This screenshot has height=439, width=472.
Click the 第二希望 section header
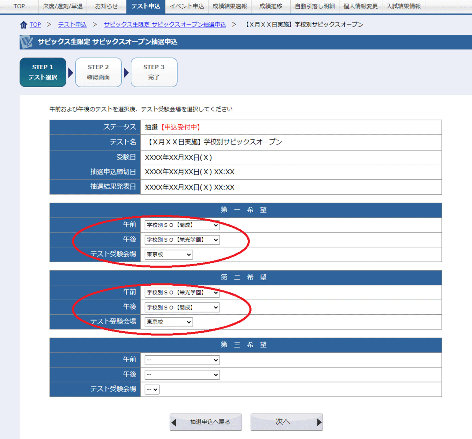tap(245, 278)
